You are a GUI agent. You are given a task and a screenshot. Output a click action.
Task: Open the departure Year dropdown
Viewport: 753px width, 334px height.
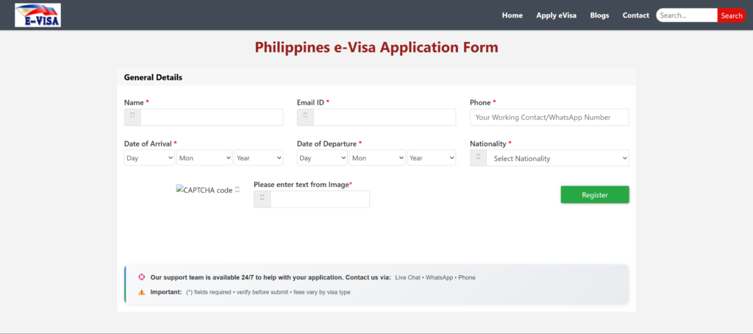[432, 157]
